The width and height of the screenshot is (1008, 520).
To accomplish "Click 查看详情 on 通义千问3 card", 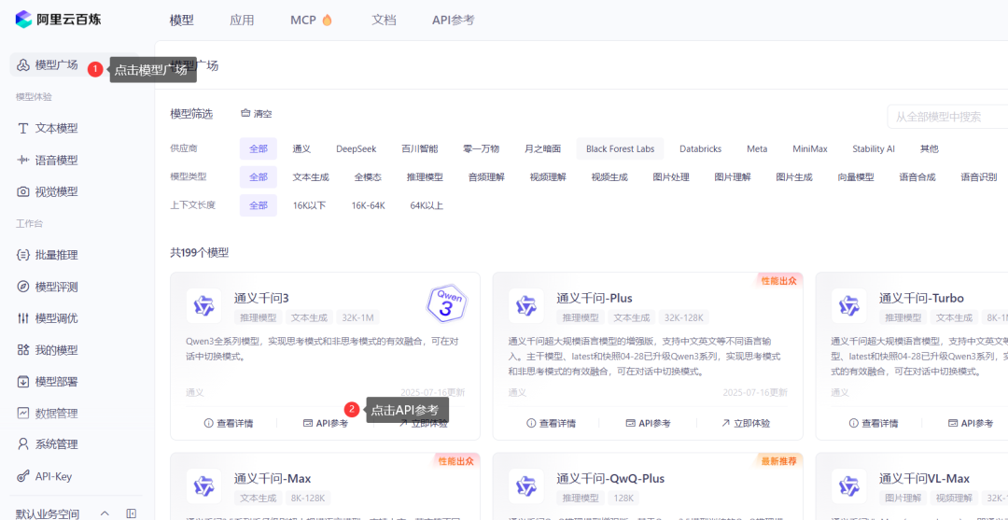I will coord(229,423).
